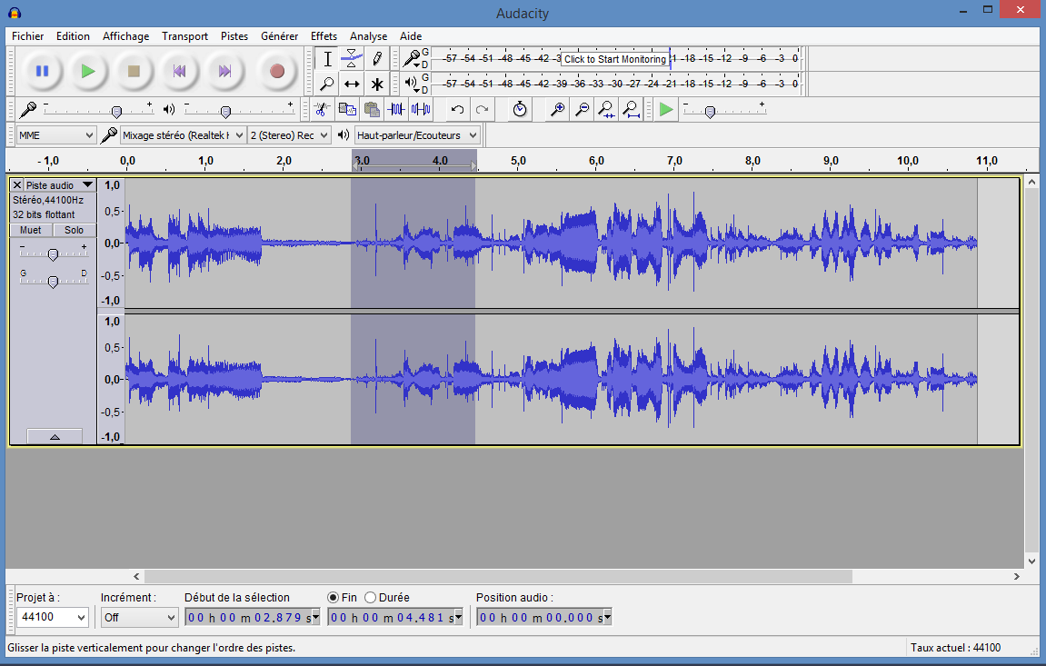Open the MME audio host dropdown
Screen dimensions: 1046x666
coord(55,135)
